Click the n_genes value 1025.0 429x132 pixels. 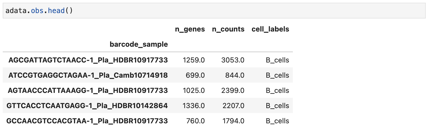pyautogui.click(x=194, y=90)
